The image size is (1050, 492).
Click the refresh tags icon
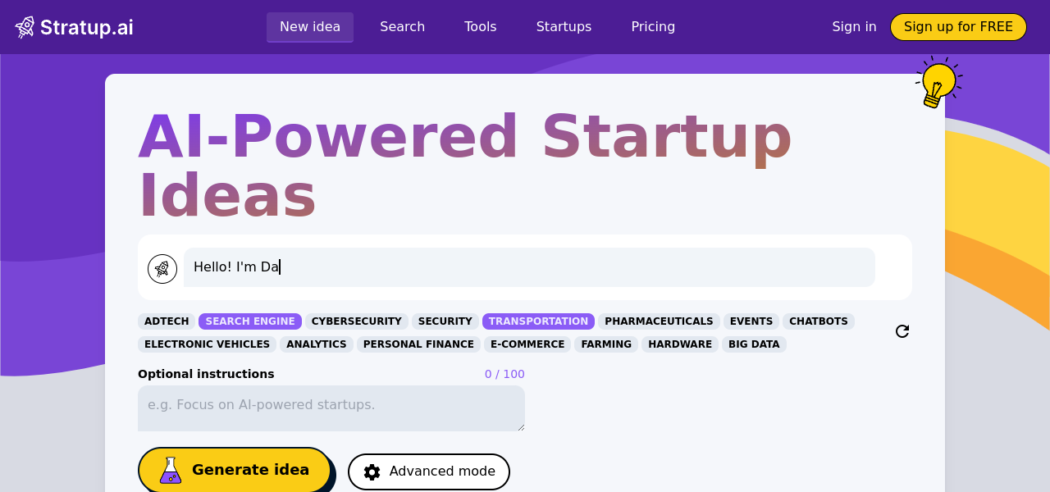click(x=902, y=331)
